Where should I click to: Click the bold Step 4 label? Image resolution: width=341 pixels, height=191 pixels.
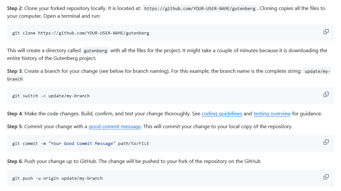pos(15,114)
